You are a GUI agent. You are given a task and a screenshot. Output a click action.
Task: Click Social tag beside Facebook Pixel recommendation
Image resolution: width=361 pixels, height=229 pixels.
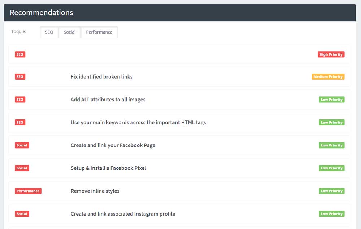click(x=22, y=168)
